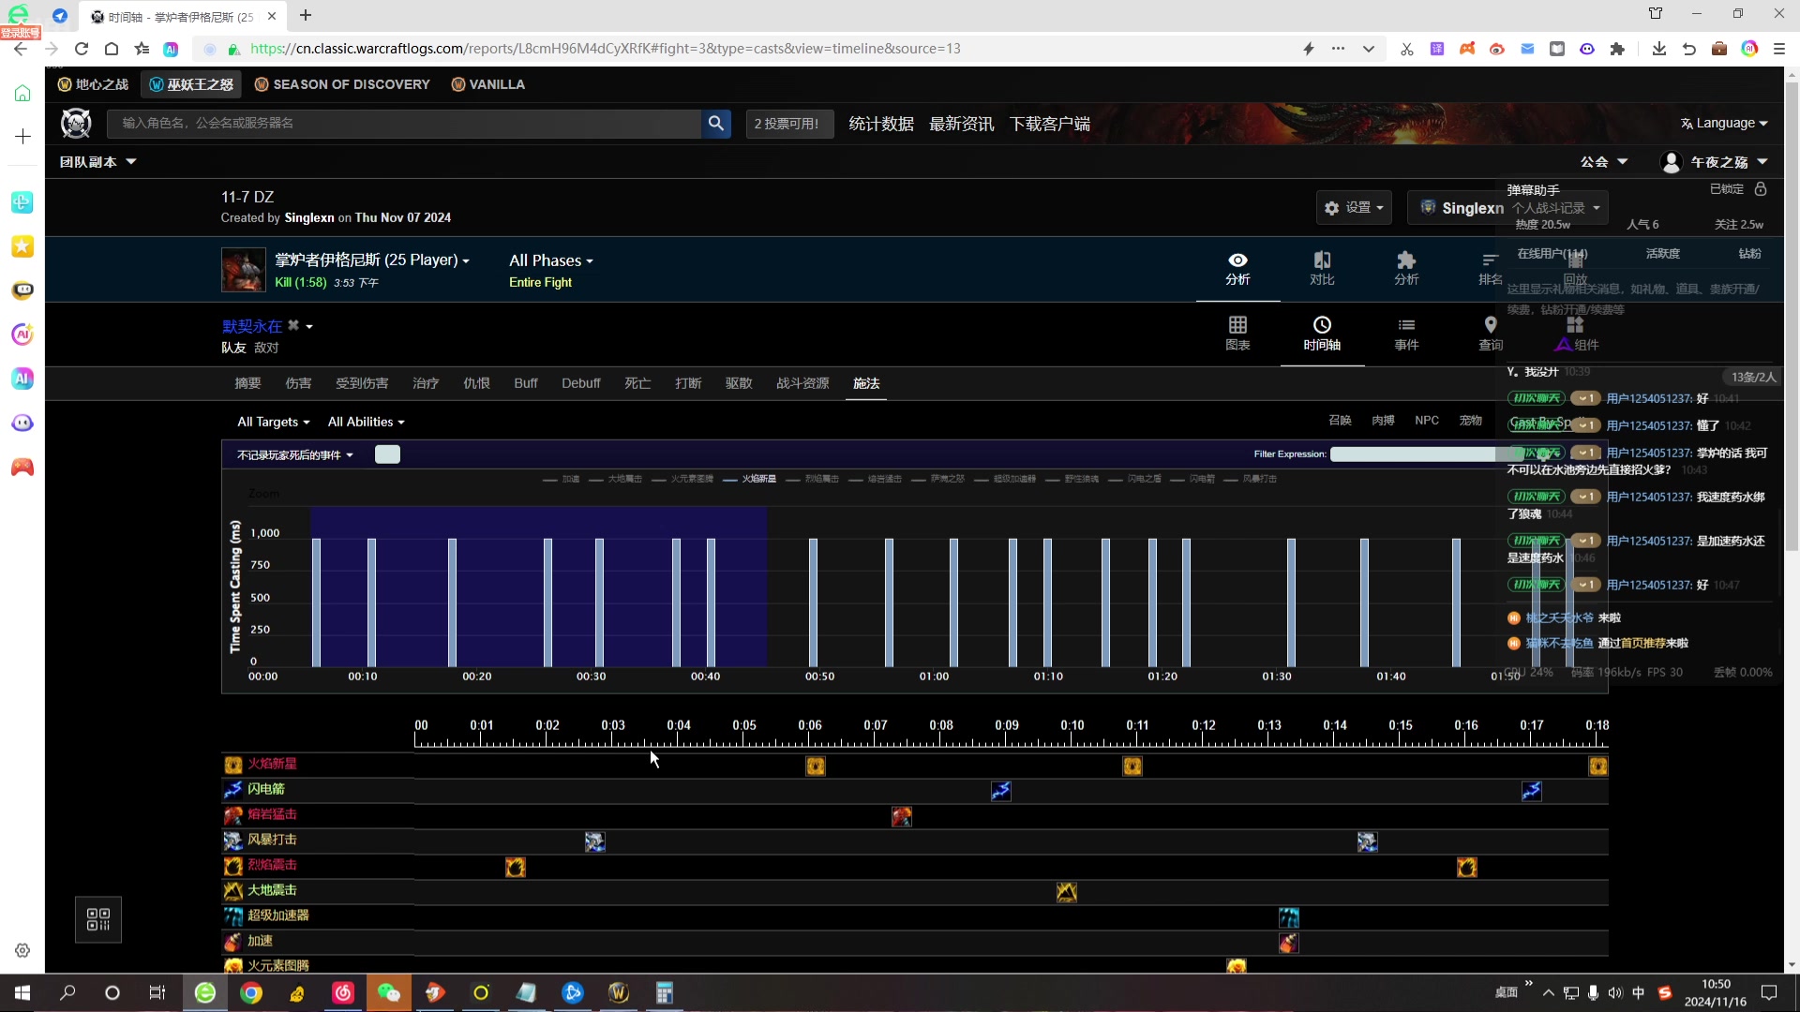Click the Warcraft Logs site logo

coord(76,123)
